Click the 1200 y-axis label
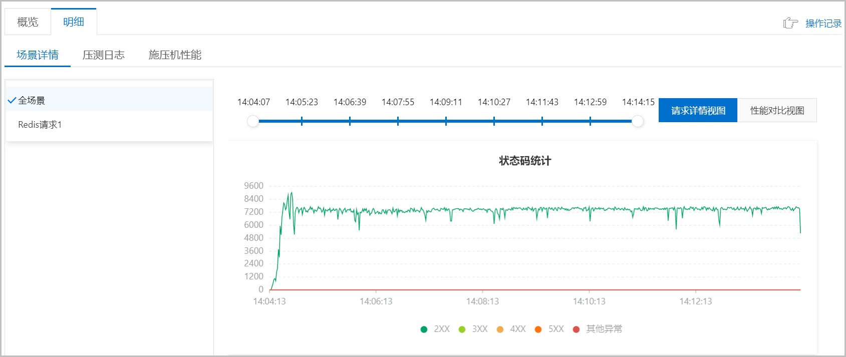The height and width of the screenshot is (357, 846). point(253,276)
